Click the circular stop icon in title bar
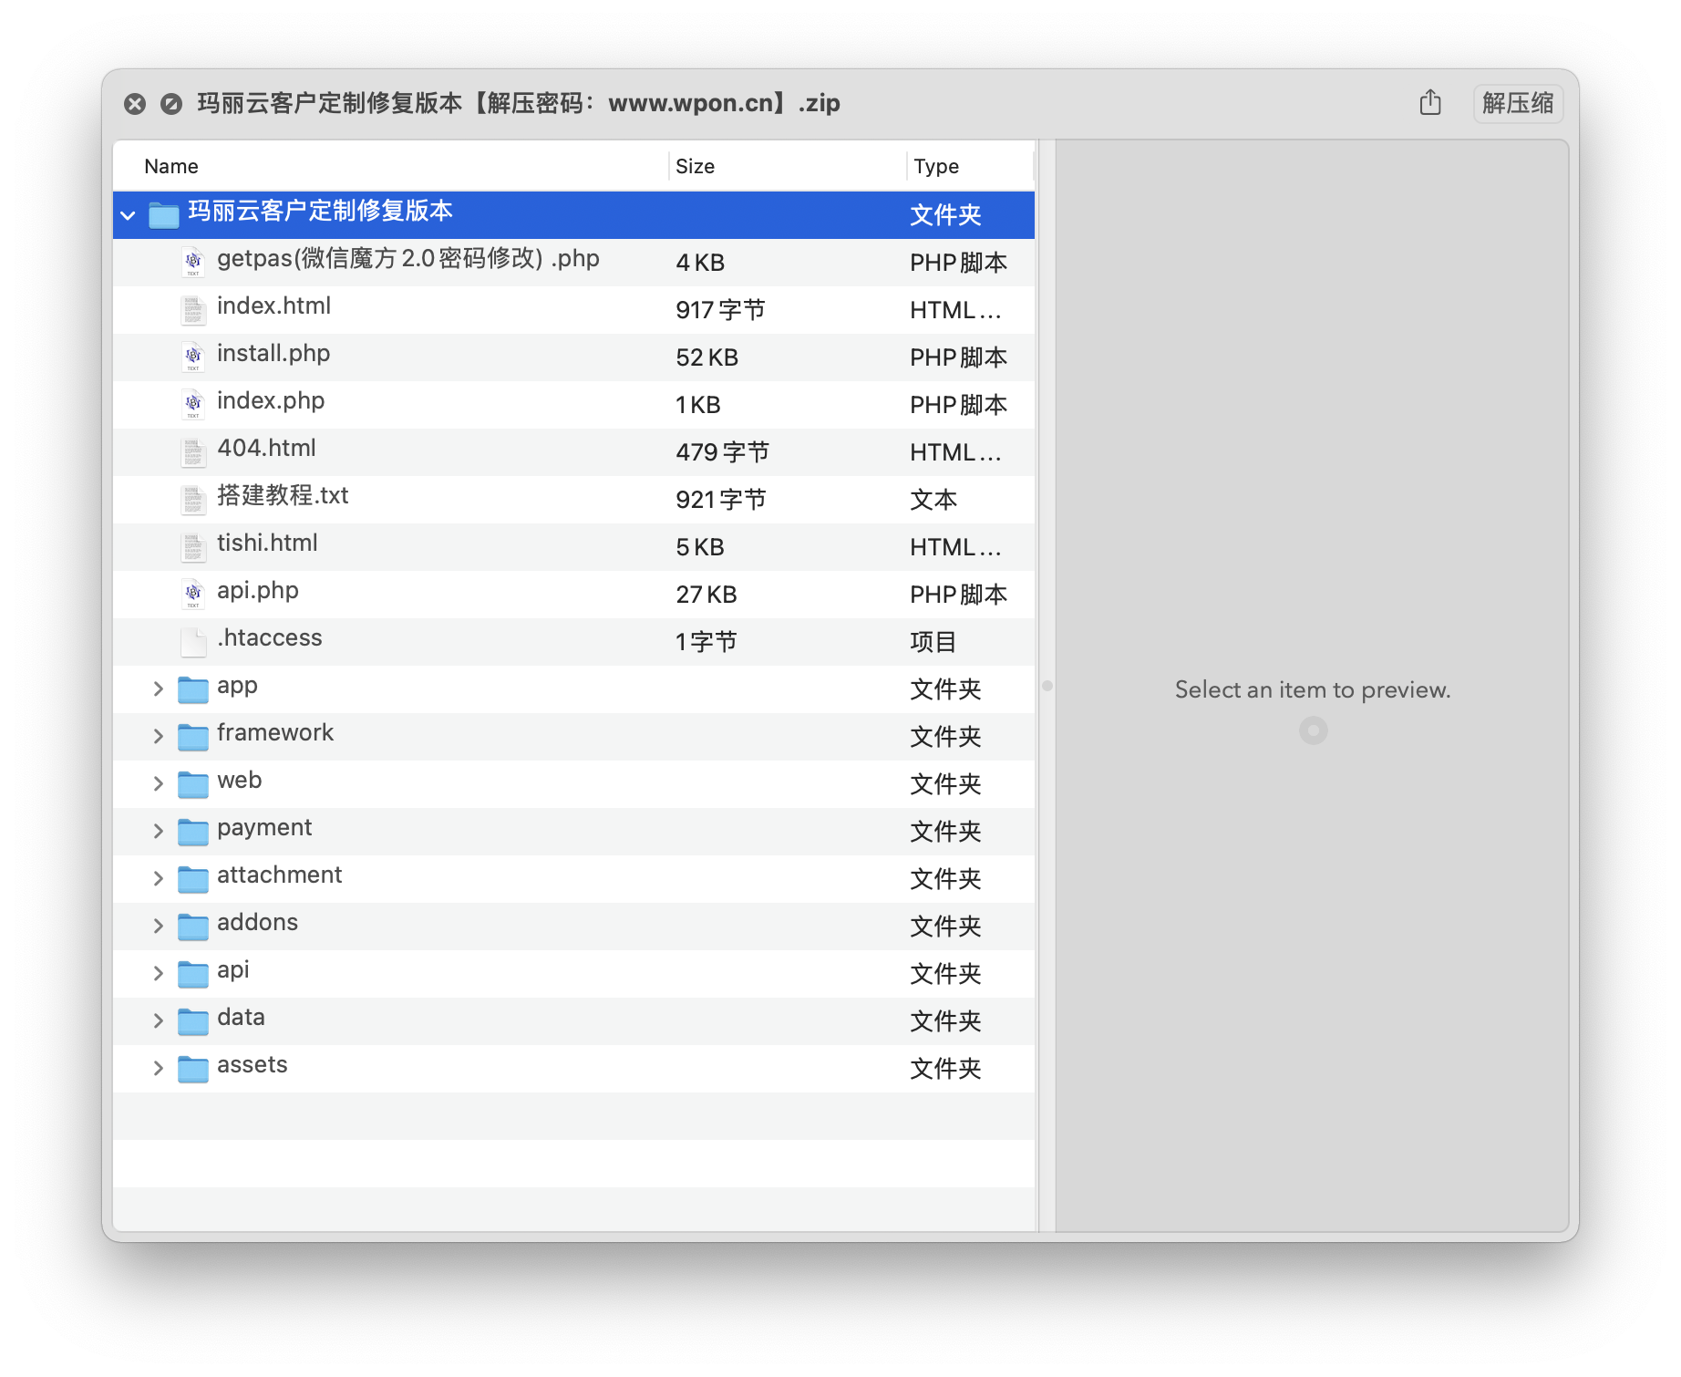The image size is (1681, 1377). coord(170,104)
